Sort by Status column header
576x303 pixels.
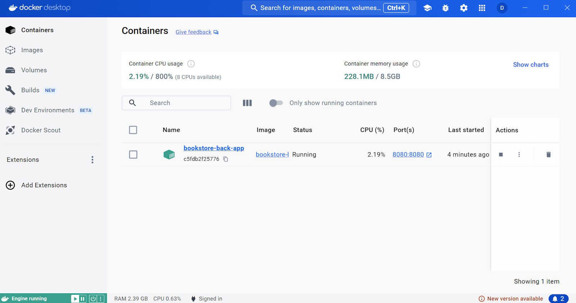[x=302, y=130]
